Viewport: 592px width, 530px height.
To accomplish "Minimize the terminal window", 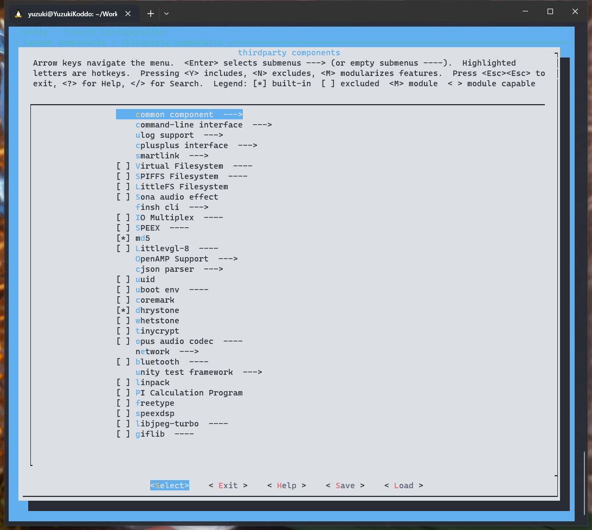I will [524, 11].
